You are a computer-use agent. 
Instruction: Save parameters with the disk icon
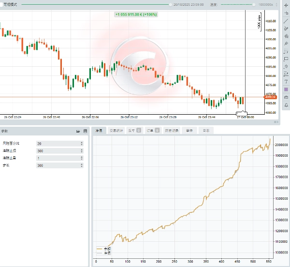click(x=85, y=131)
